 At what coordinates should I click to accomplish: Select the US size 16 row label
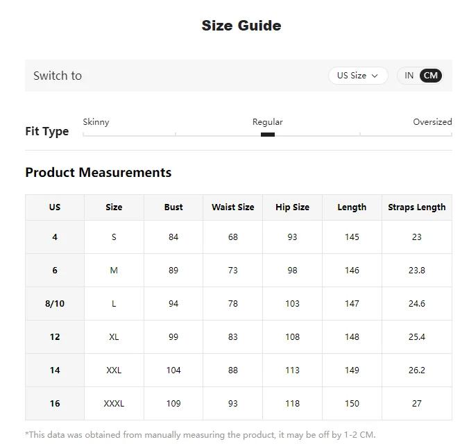coord(55,404)
